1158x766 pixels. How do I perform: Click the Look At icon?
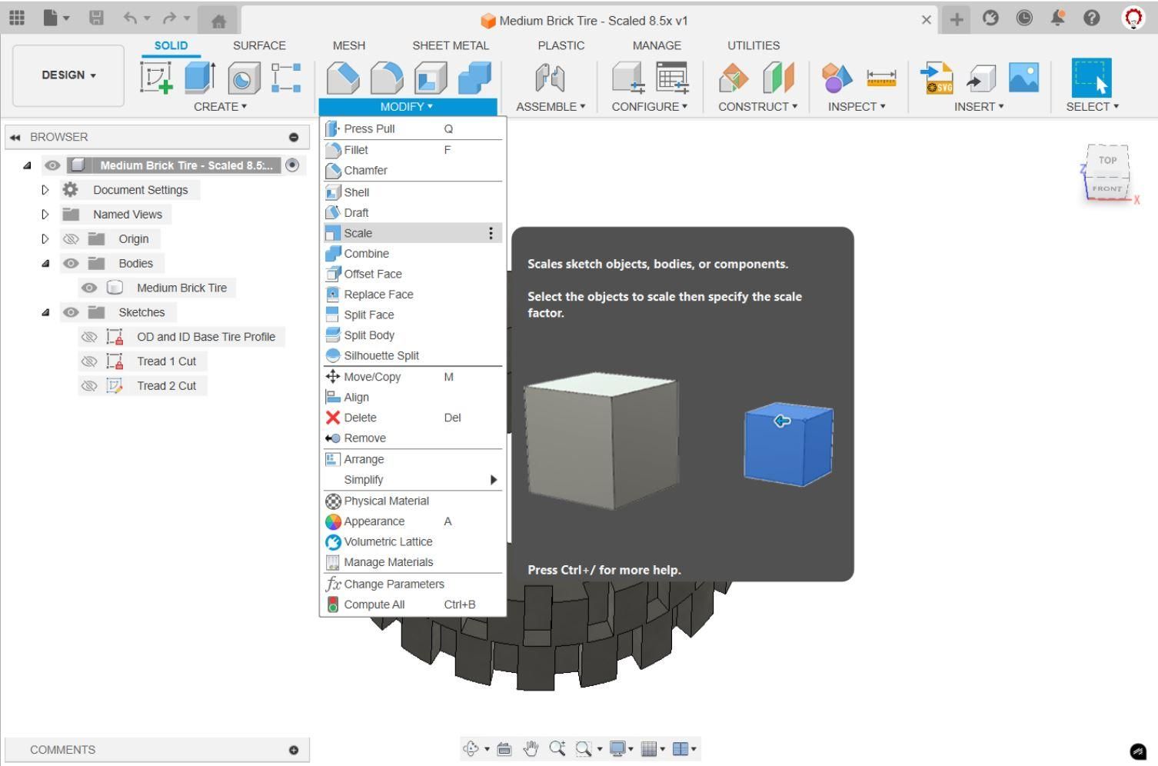point(504,748)
